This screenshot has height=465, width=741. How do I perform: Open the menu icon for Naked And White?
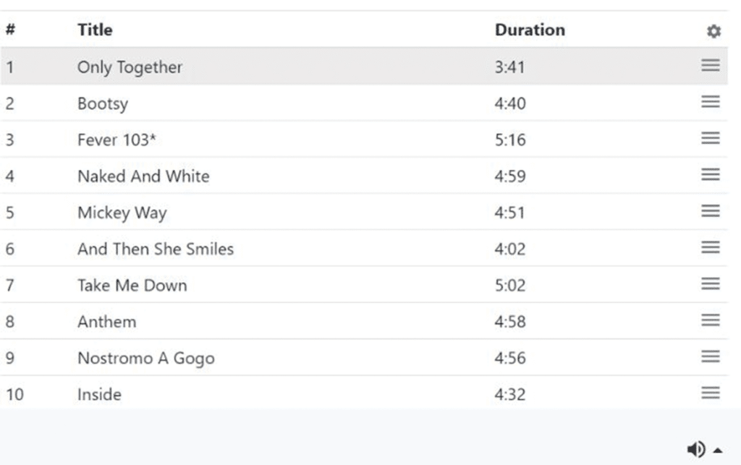[x=711, y=174]
